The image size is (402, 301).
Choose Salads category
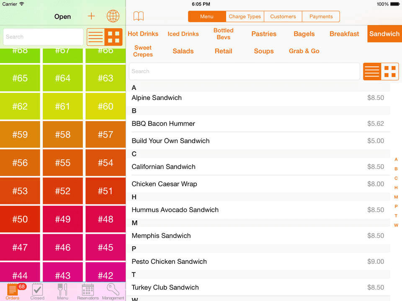click(183, 51)
